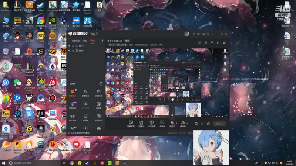Select the WeGame desktop shortcut
296x166 pixels.
[x=41, y=53]
